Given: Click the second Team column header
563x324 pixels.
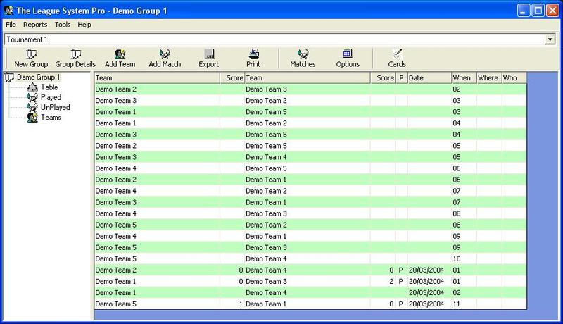Looking at the screenshot, I should click(308, 78).
